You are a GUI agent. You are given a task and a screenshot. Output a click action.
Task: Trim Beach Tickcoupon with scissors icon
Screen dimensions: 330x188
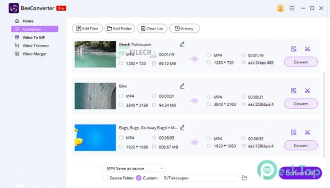[x=307, y=49]
